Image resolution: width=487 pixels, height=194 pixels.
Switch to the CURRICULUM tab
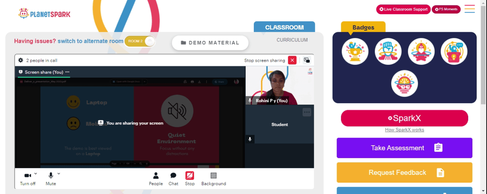click(x=292, y=40)
